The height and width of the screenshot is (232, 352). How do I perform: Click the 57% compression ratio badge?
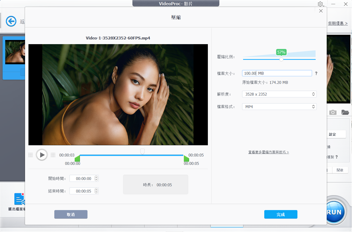point(281,52)
